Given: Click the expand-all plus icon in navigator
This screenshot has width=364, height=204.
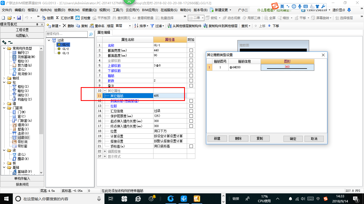Looking at the screenshot, I should click(x=4, y=42).
